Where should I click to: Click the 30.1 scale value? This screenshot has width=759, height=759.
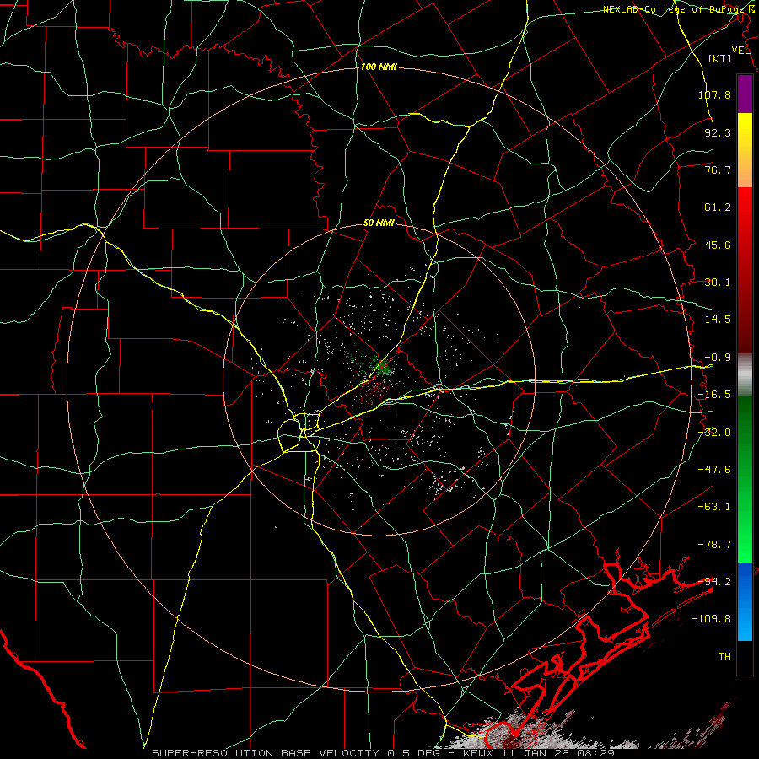(x=718, y=283)
